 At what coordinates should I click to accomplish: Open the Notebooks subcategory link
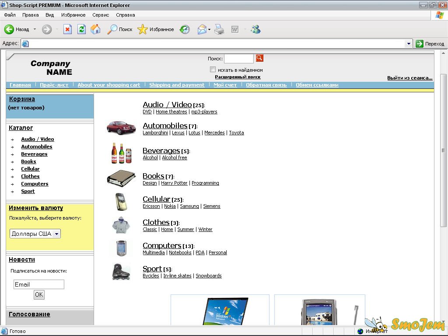pyautogui.click(x=180, y=252)
